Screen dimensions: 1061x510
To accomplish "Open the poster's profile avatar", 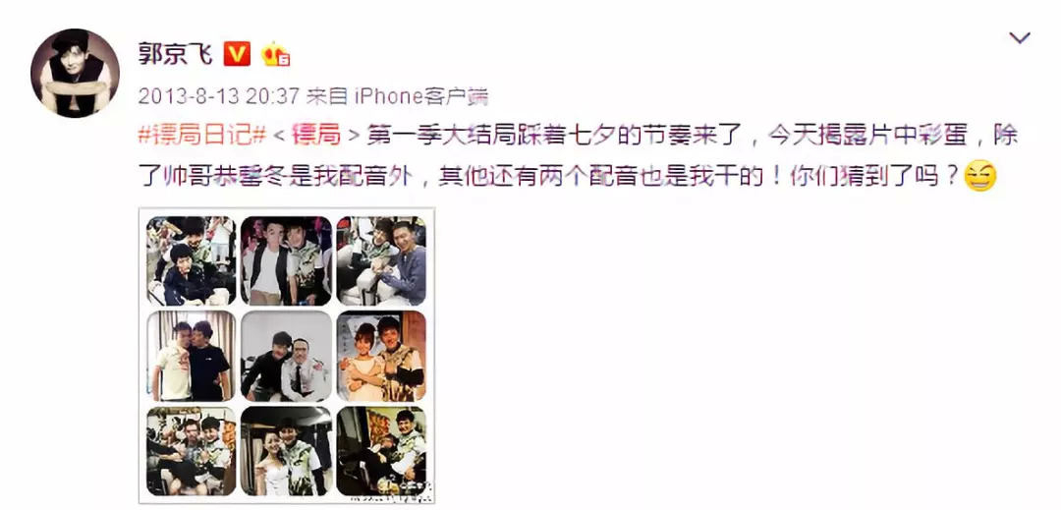I will (75, 73).
